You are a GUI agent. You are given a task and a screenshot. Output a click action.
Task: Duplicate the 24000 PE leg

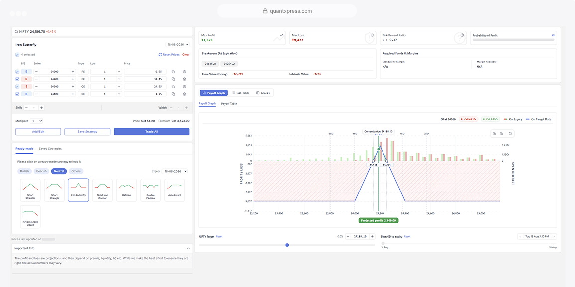[173, 72]
